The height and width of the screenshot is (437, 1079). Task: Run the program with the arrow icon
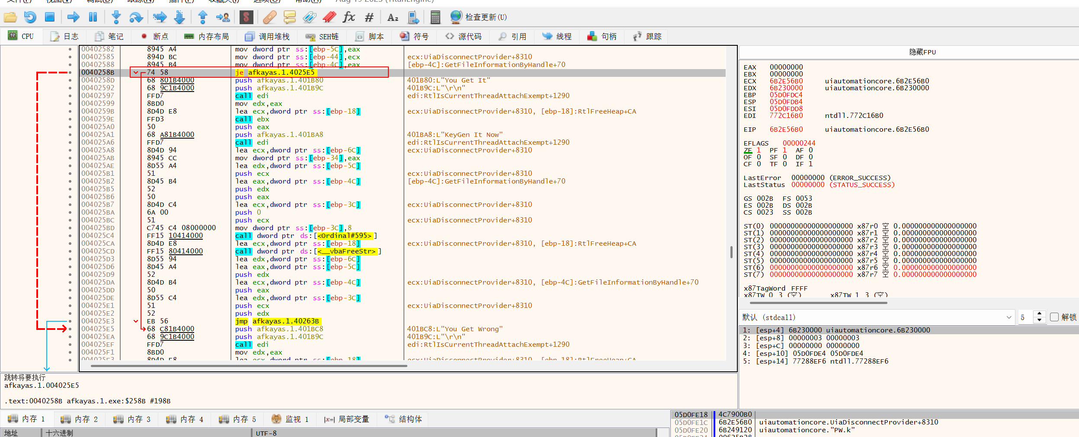(x=73, y=17)
